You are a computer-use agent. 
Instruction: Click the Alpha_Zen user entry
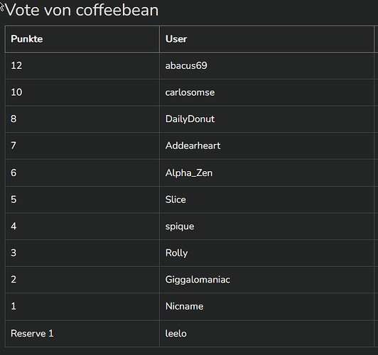tap(189, 173)
